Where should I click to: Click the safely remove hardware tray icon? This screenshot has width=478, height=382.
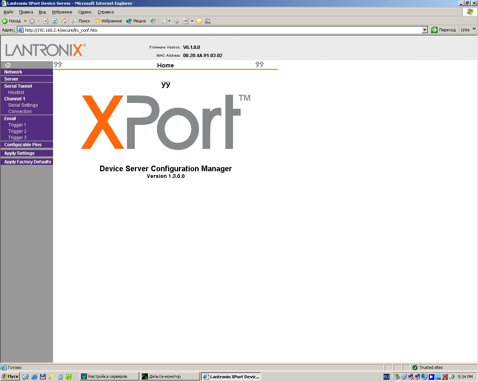pos(397,377)
